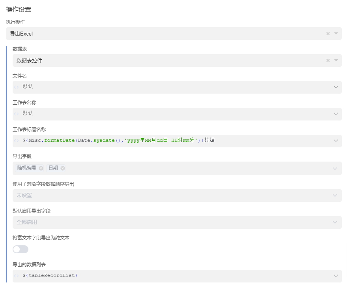Open the 执行操作 dropdown arrow
The width and height of the screenshot is (347, 288).
pyautogui.click(x=336, y=34)
